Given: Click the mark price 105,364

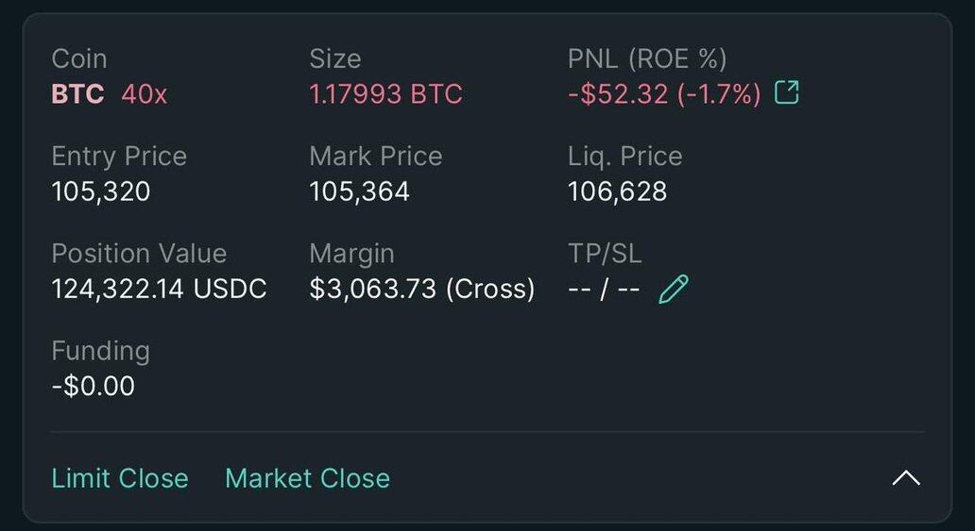Looking at the screenshot, I should (x=359, y=192).
